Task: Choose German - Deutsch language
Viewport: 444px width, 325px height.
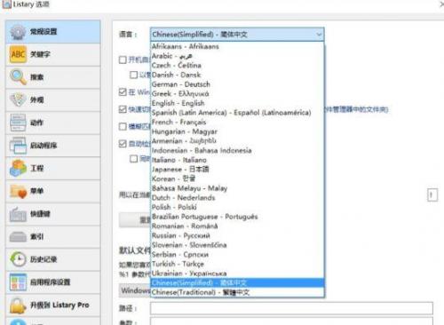Action: pyautogui.click(x=237, y=84)
